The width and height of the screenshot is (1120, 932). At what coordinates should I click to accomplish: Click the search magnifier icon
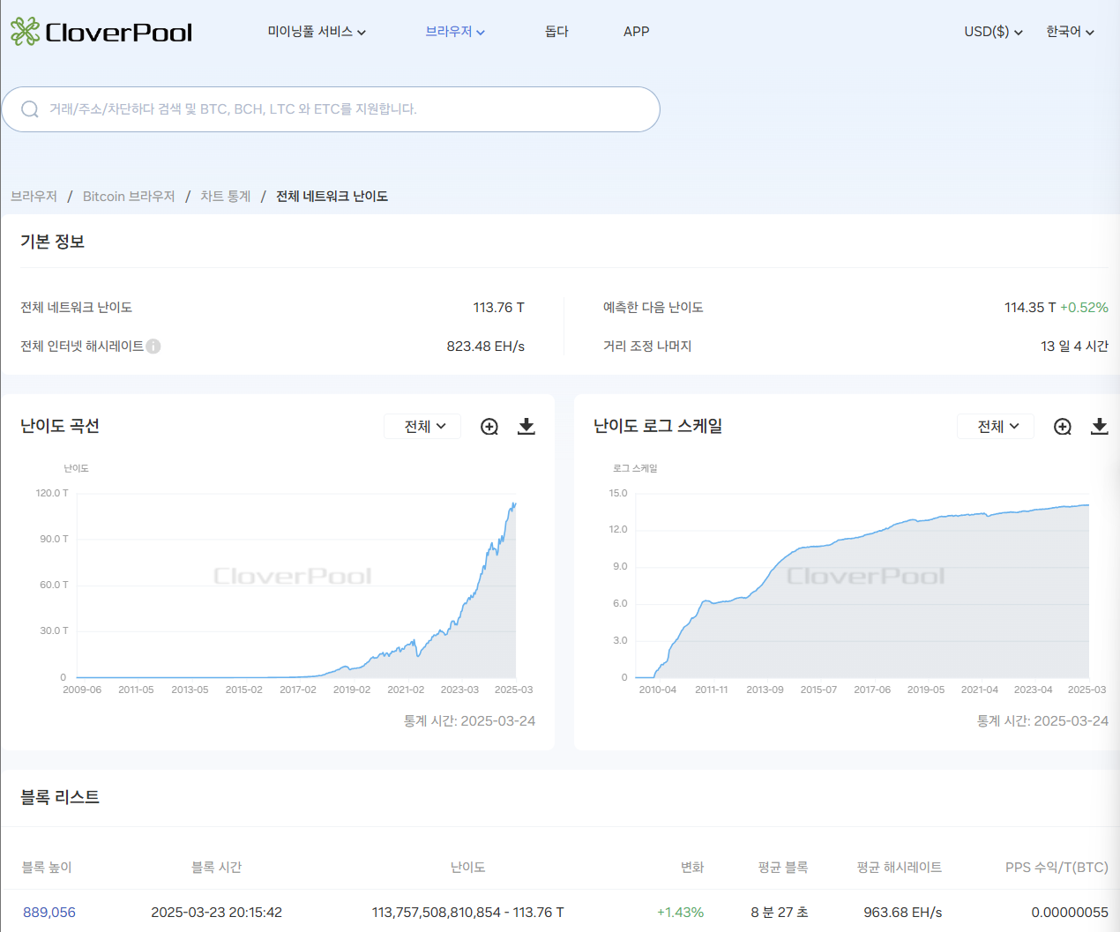pos(30,109)
